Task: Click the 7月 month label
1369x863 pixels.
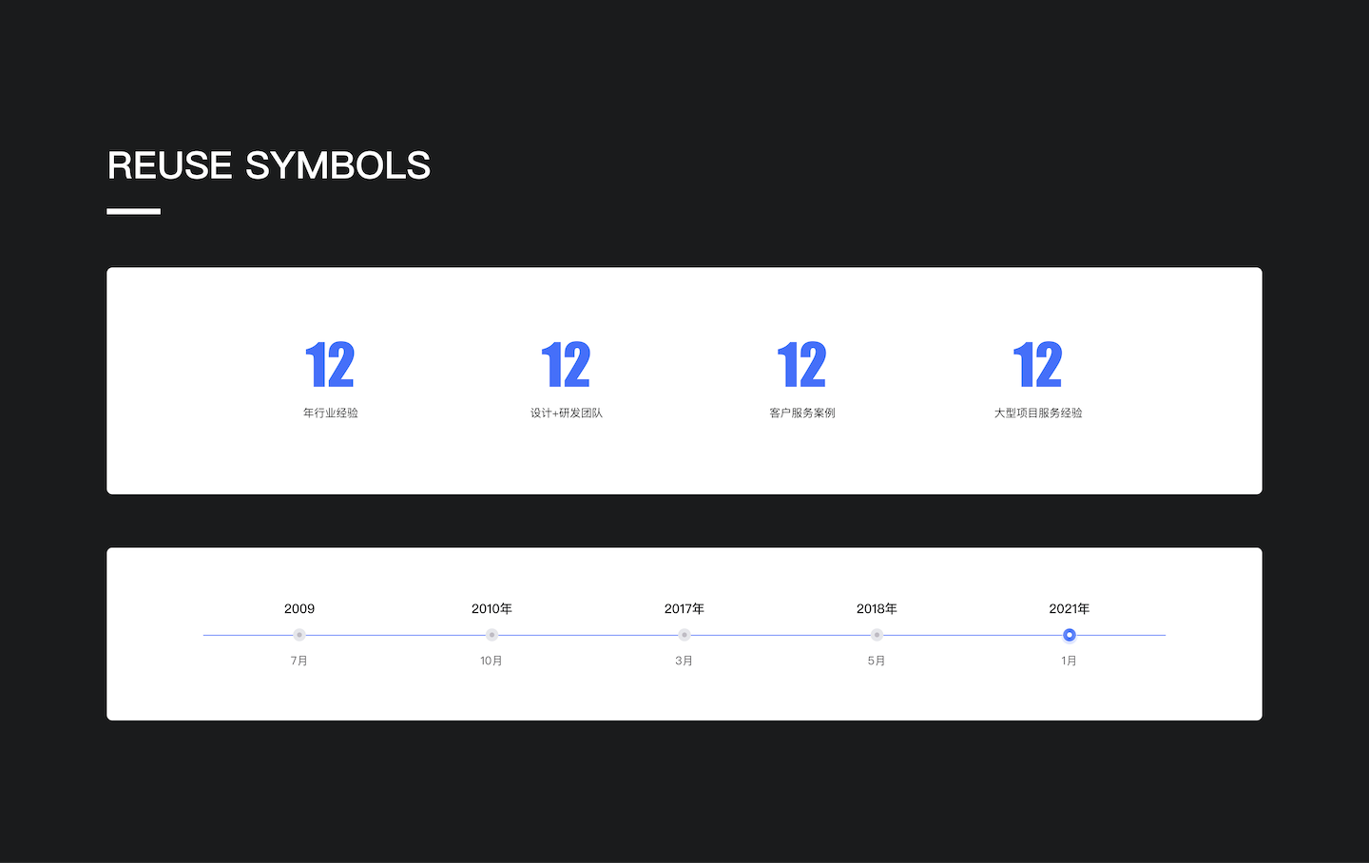Action: [x=299, y=661]
